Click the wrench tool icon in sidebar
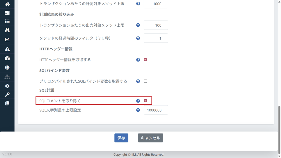This screenshot has width=281, height=158. coord(7,95)
